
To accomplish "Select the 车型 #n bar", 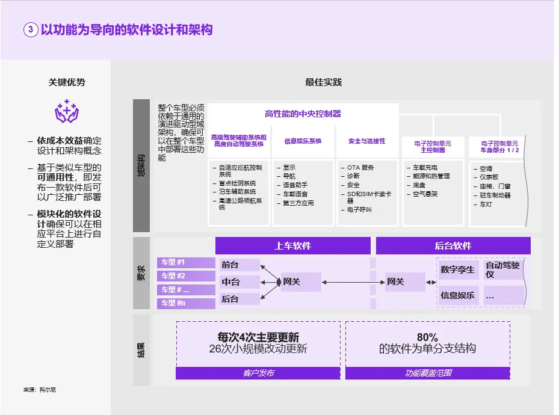I will (187, 303).
